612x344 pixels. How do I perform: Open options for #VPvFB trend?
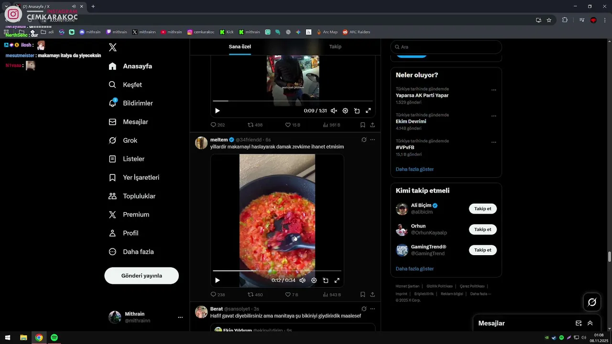pos(494,142)
